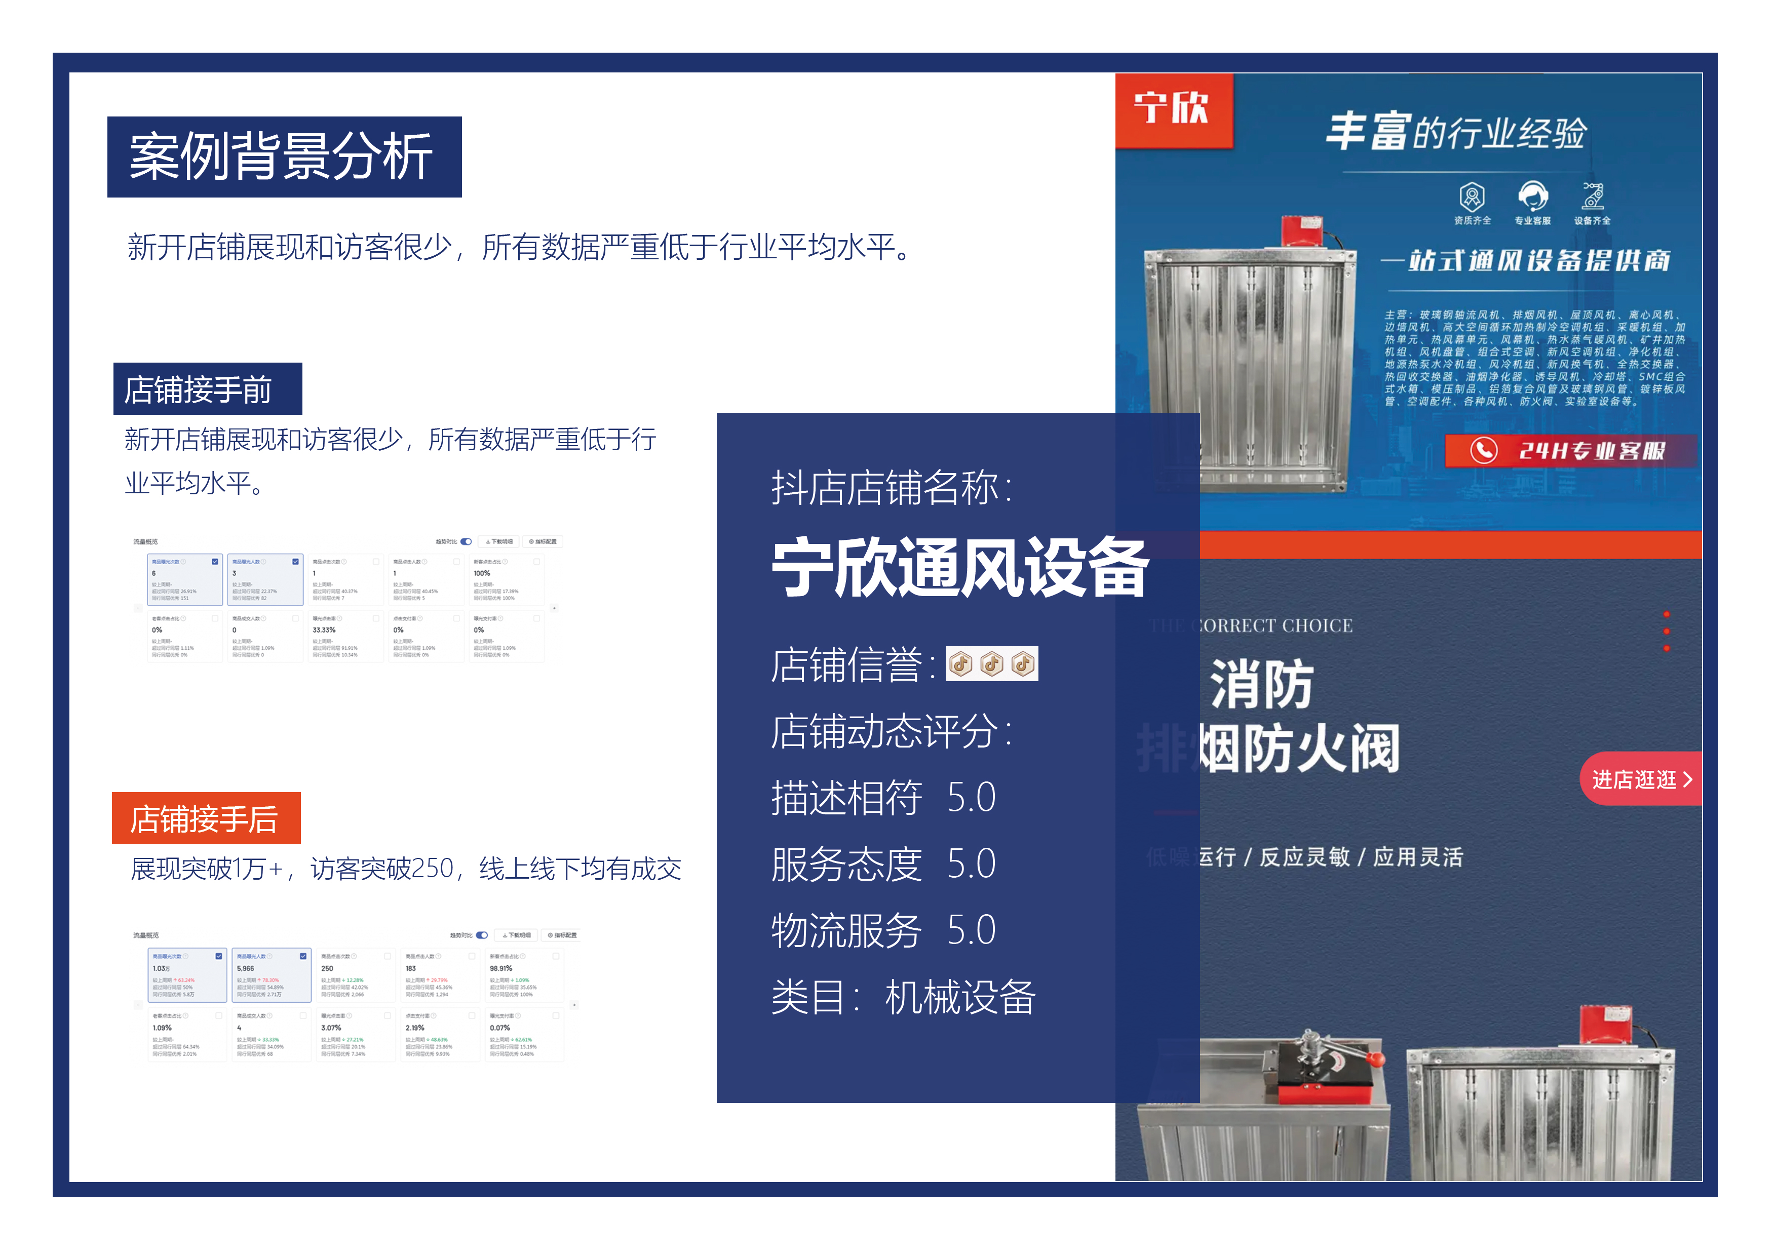Image resolution: width=1777 pixels, height=1256 pixels.
Task: Click the 消防 headline text
Action: 1261,684
